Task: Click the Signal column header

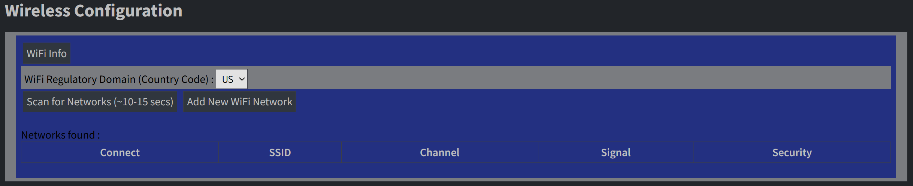Action: [616, 152]
